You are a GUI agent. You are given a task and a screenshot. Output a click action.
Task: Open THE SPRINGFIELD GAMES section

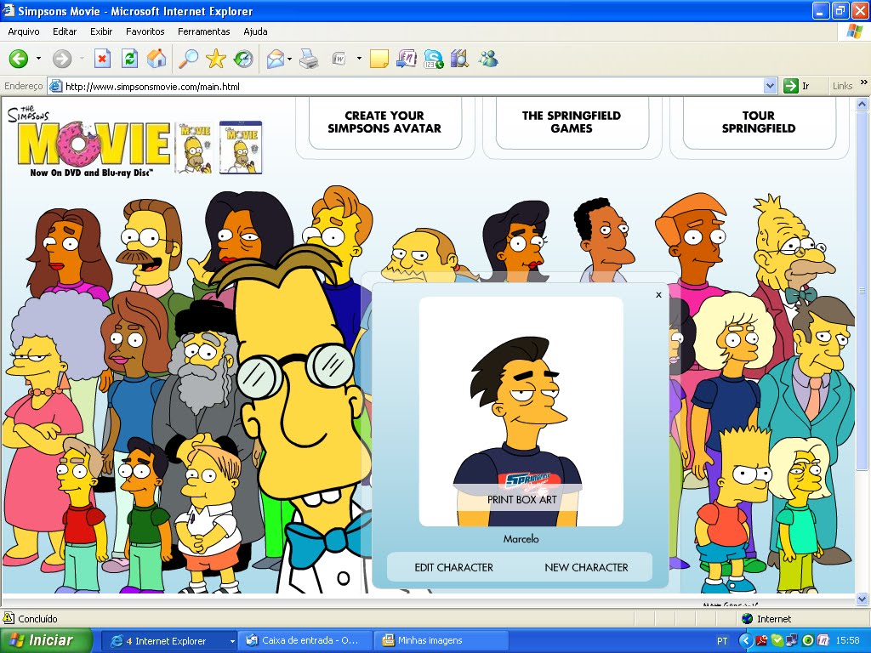[x=572, y=122]
